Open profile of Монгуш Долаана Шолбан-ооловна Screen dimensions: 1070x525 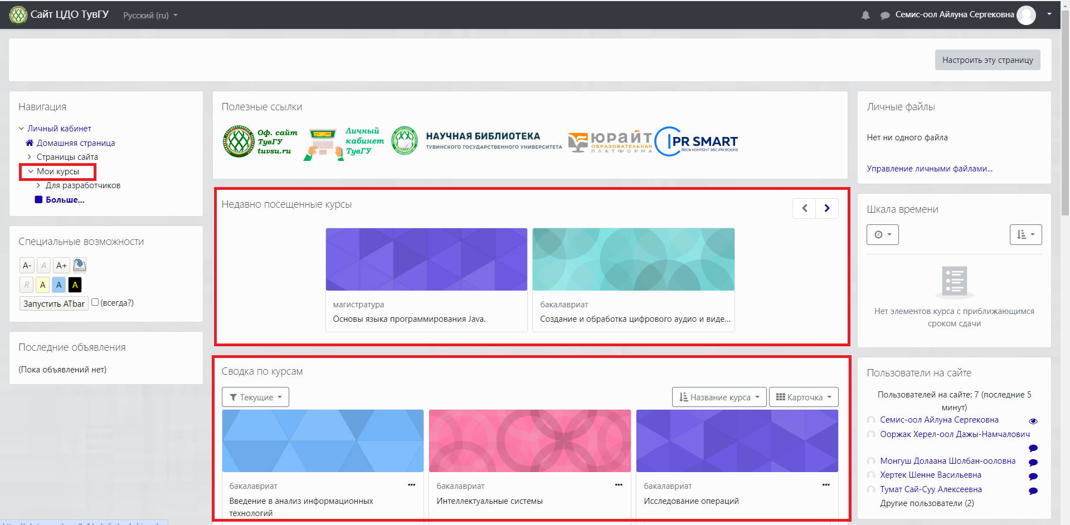(947, 461)
